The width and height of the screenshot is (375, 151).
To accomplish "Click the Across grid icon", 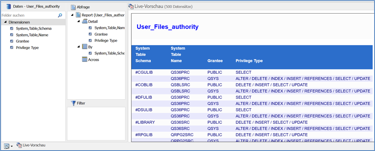I will [x=85, y=59].
